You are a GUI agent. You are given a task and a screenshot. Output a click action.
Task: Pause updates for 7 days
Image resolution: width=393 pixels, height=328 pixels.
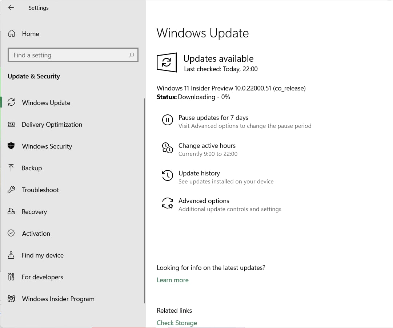pos(213,118)
